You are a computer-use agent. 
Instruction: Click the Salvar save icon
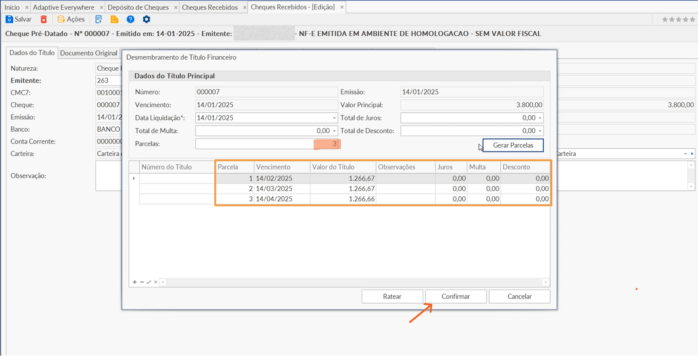[x=9, y=19]
